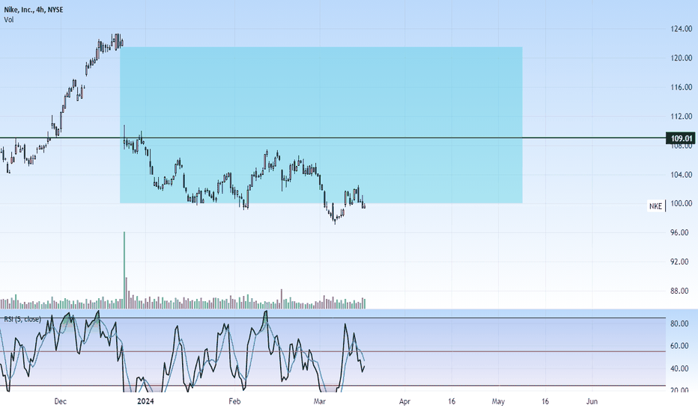Click the 88.00 price axis value

click(679, 291)
